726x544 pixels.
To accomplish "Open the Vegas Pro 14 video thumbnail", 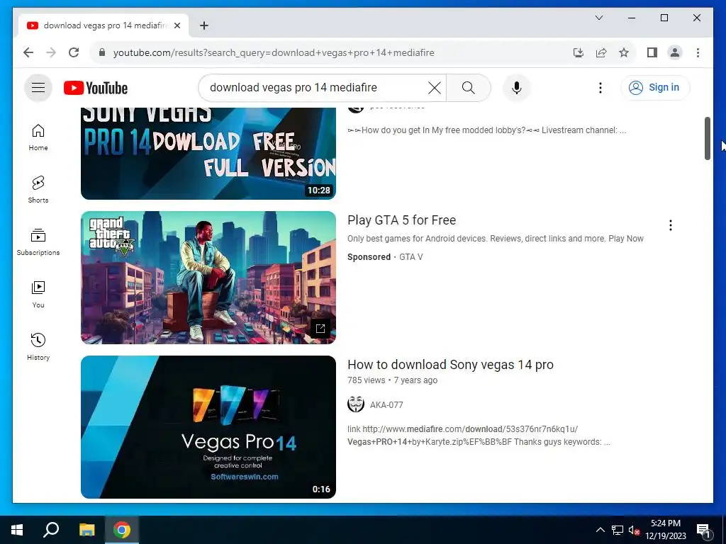I will click(208, 427).
